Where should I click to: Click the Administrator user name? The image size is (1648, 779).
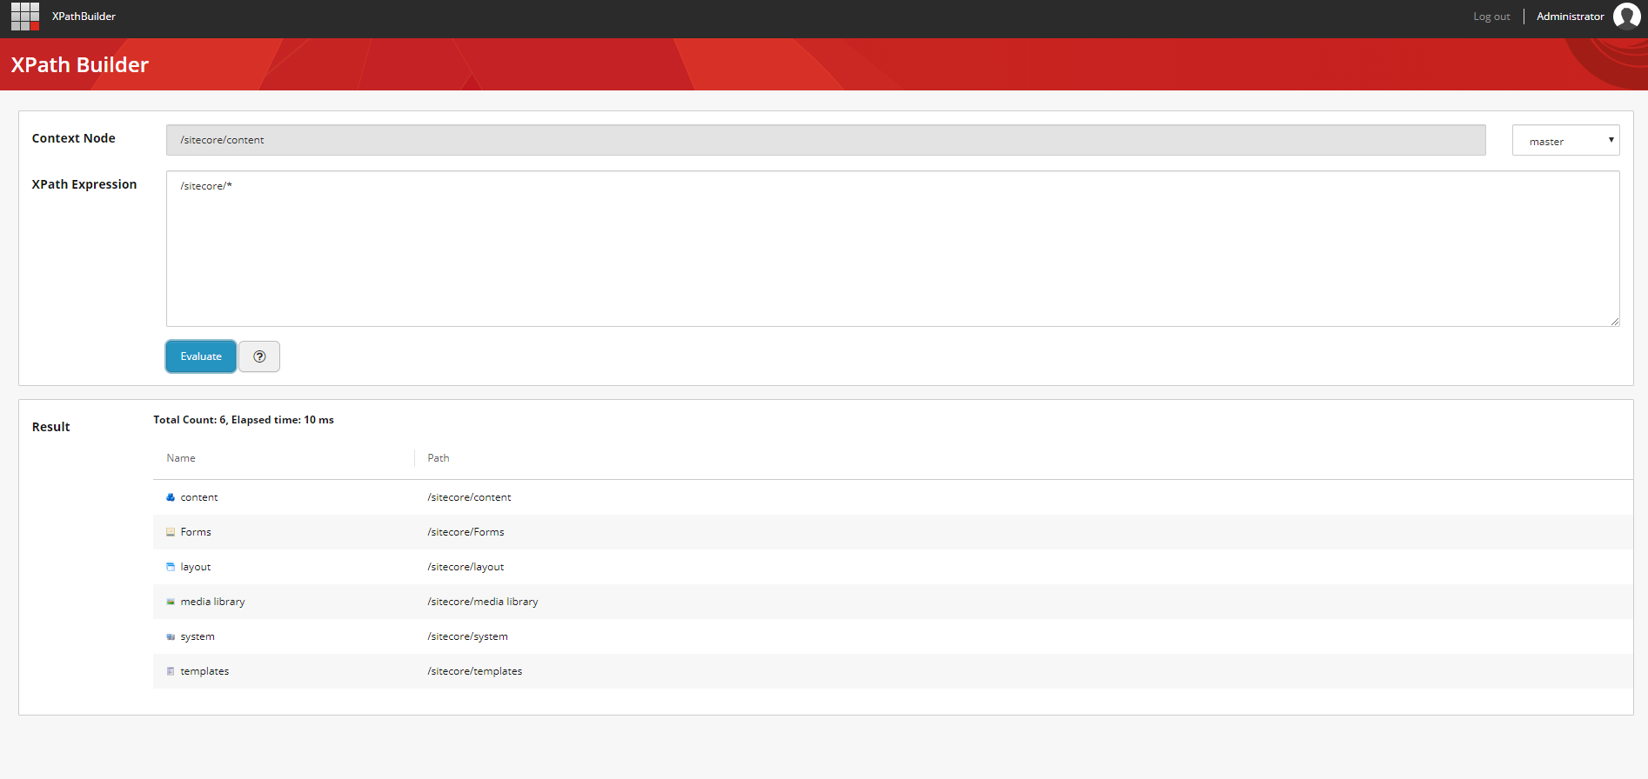[x=1570, y=17]
